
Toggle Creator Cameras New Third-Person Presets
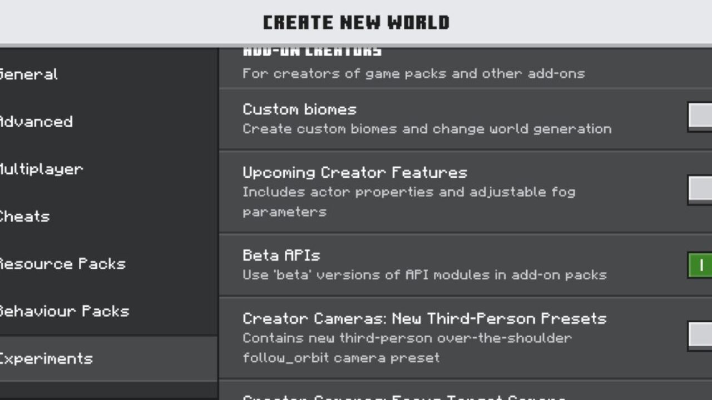(x=700, y=336)
